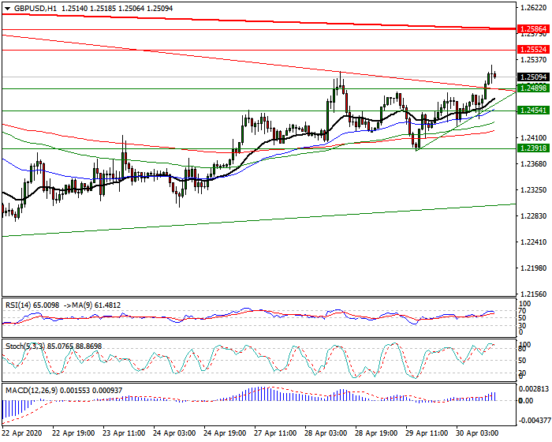Select the red 1.25524 resistance price label
The image size is (552, 442).
tap(534, 50)
